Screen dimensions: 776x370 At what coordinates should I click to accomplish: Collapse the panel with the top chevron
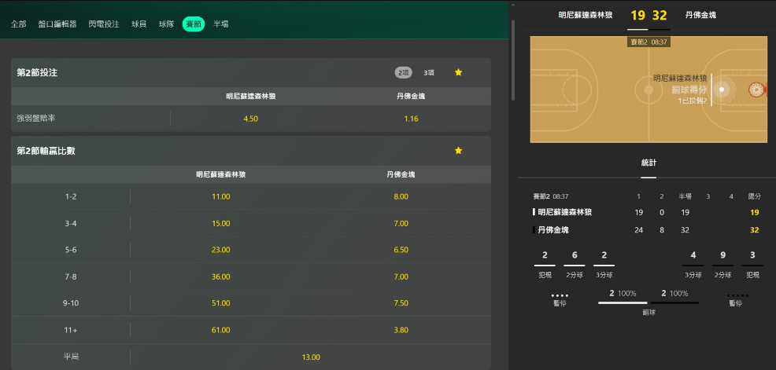513,6
